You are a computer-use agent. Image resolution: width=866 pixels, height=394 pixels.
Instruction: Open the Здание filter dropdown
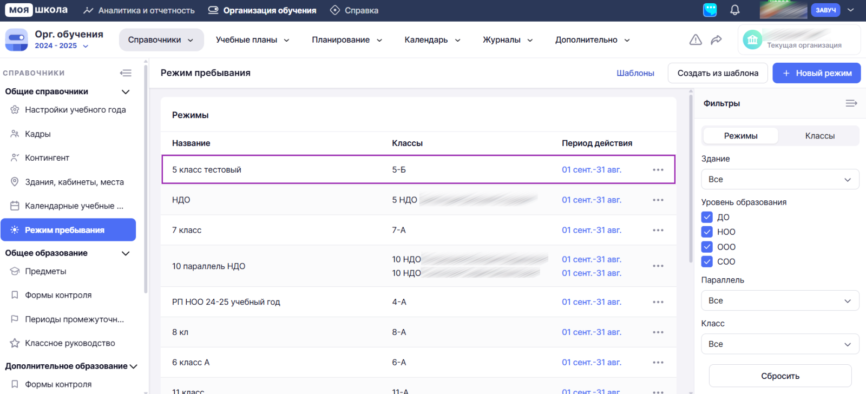coord(780,179)
